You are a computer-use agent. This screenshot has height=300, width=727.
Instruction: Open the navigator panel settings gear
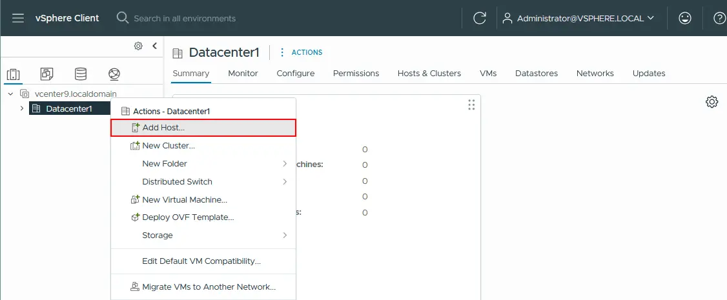click(x=138, y=46)
